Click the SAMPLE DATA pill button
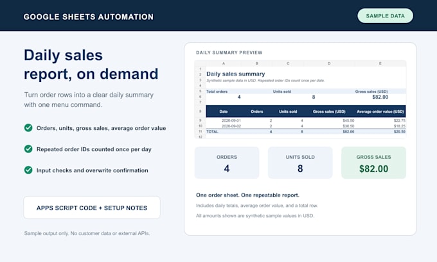Viewport: 437px width, 262px height. coord(385,16)
